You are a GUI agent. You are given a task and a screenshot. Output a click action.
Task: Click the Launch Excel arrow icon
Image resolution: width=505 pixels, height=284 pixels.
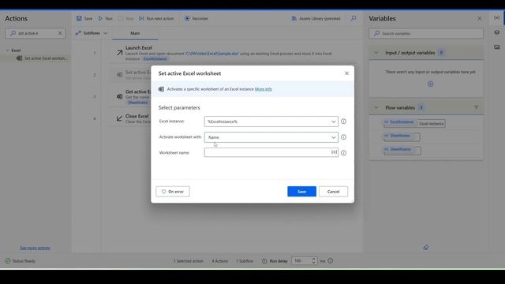point(119,53)
